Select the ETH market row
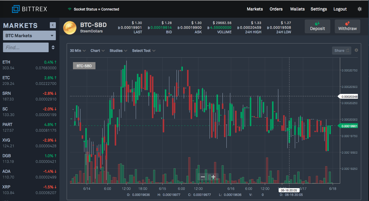The height and width of the screenshot is (201, 369). point(29,65)
